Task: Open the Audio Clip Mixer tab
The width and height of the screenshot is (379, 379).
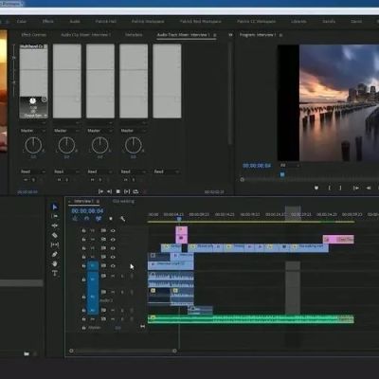Action: point(85,35)
